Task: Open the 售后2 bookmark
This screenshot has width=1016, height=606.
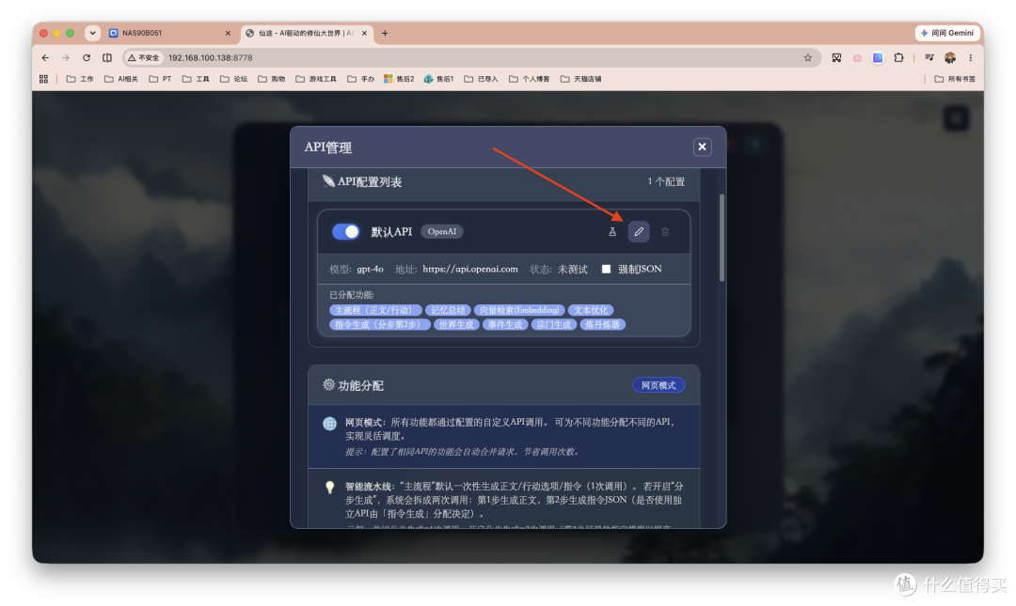Action: 399,79
